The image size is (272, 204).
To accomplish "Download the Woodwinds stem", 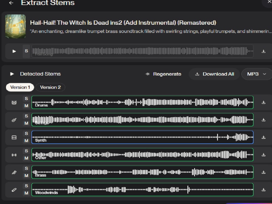I will [263, 190].
